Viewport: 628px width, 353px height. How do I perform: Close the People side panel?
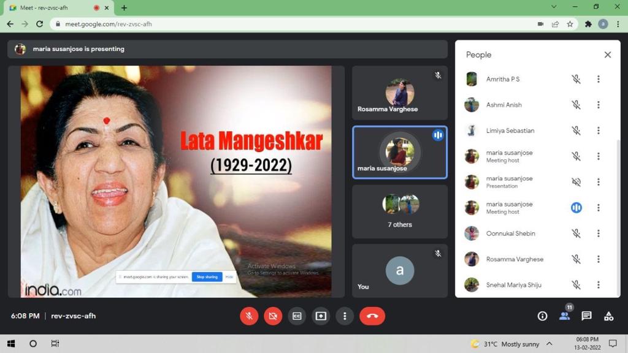pos(607,55)
